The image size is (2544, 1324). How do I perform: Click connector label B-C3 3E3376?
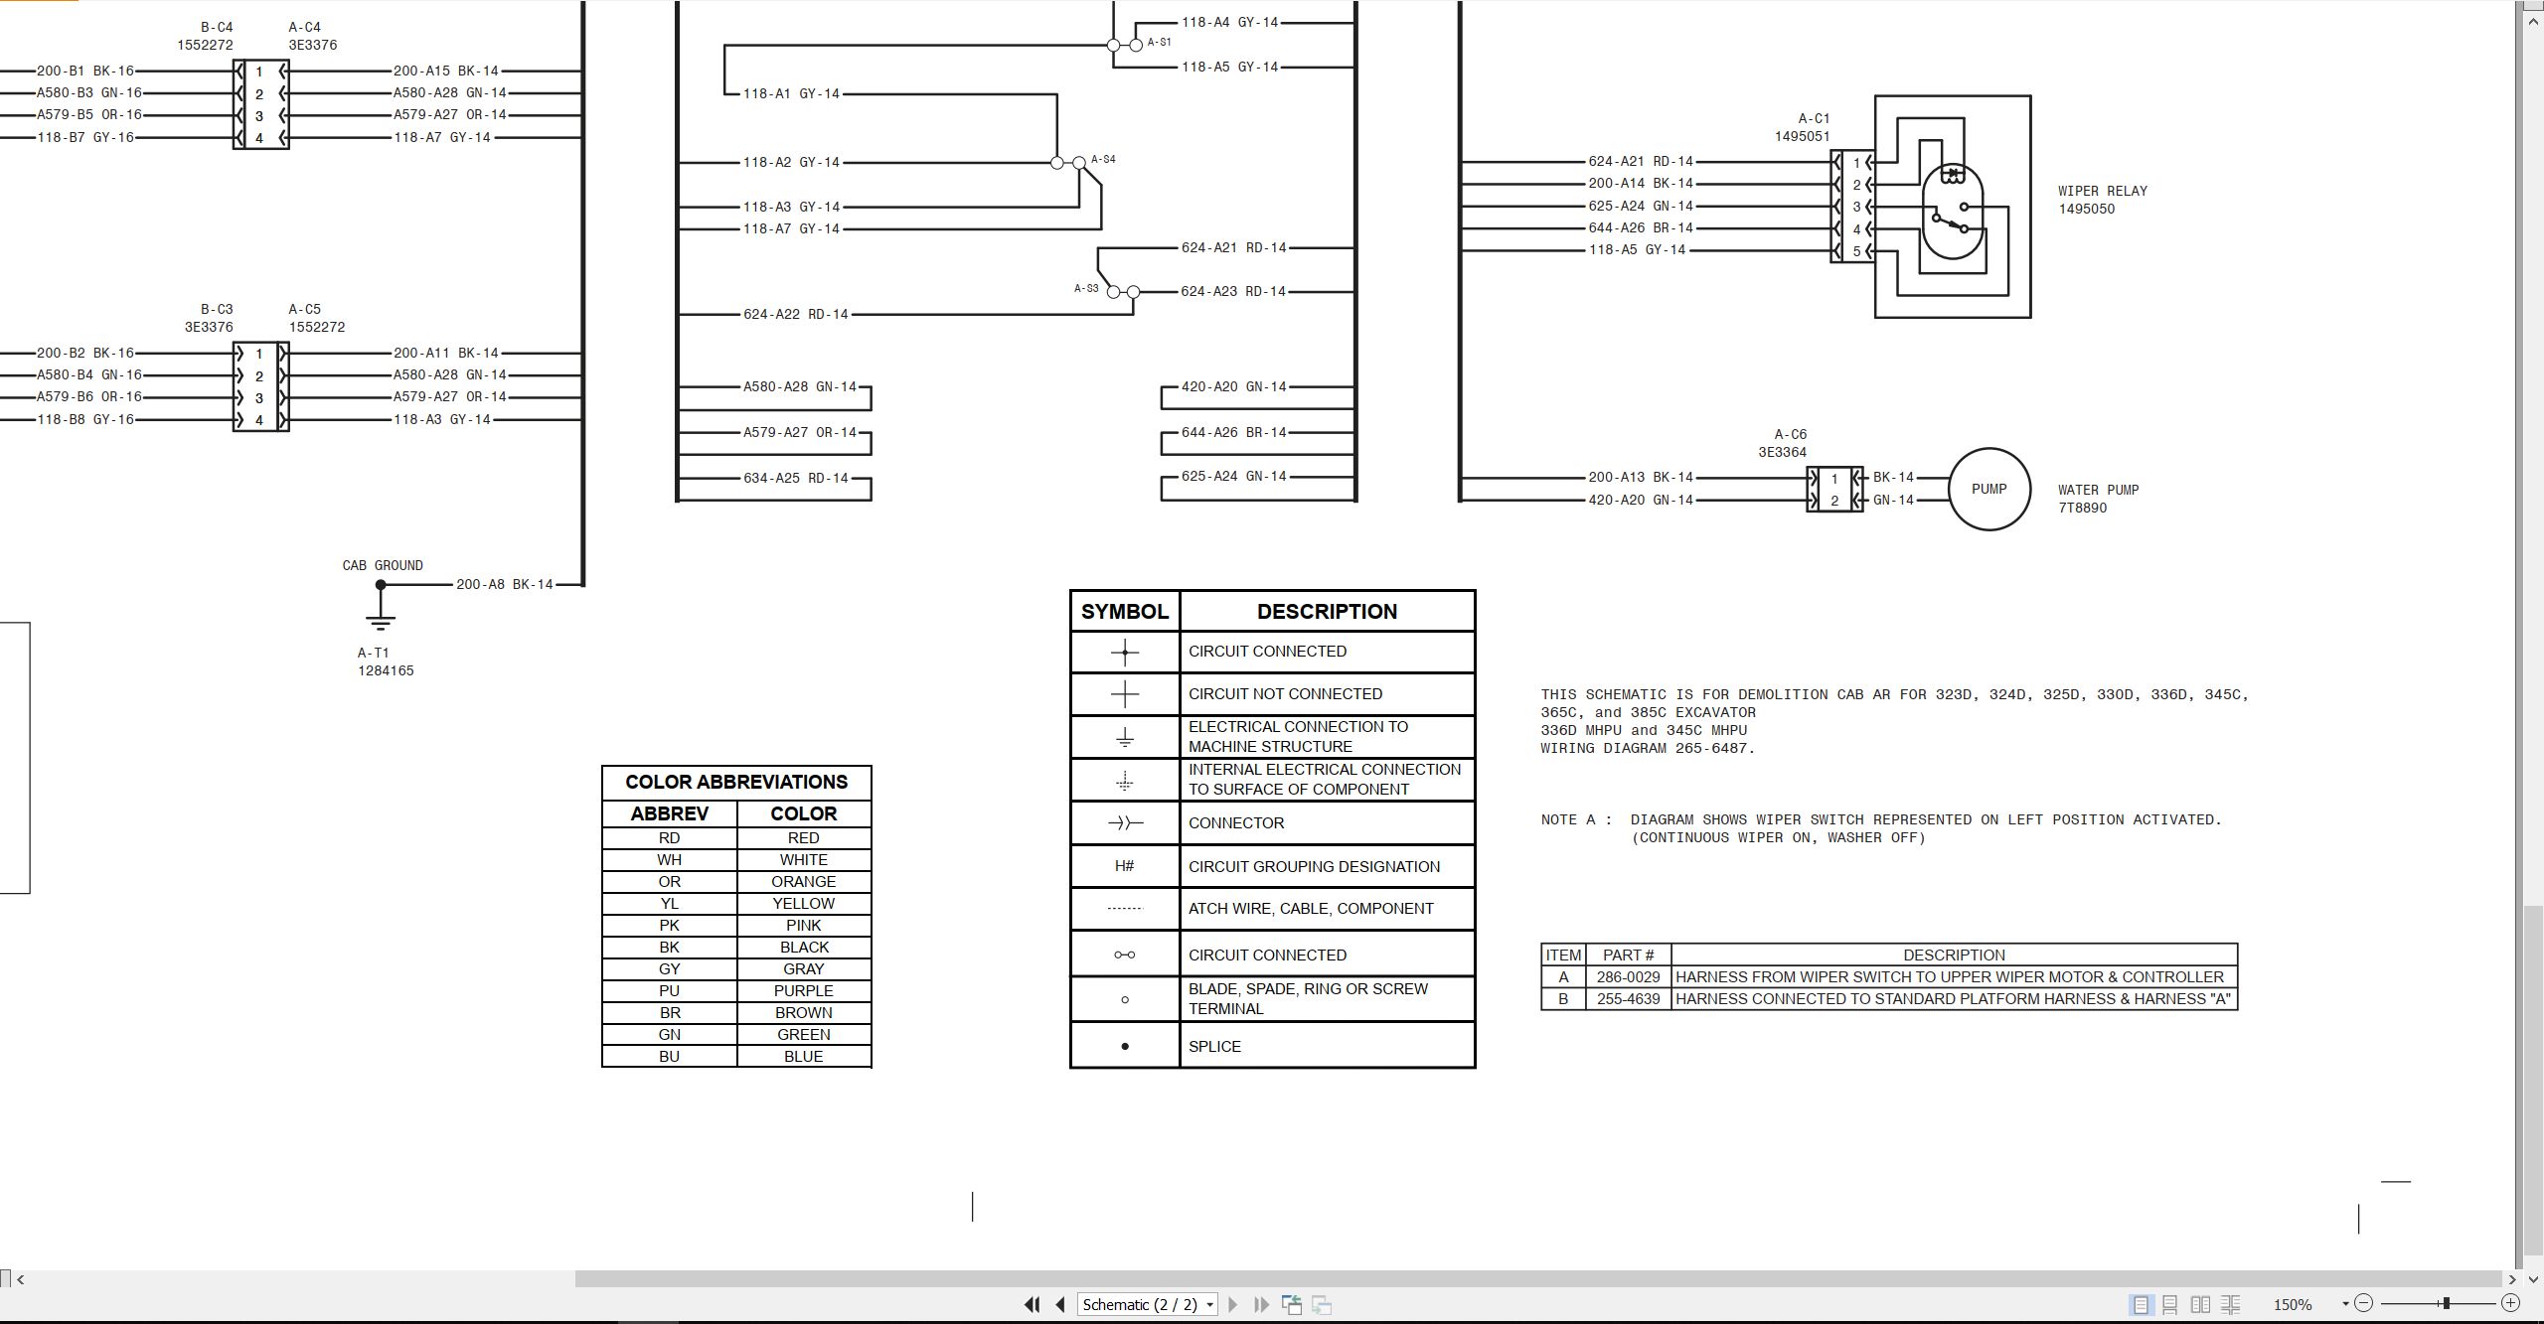(209, 318)
